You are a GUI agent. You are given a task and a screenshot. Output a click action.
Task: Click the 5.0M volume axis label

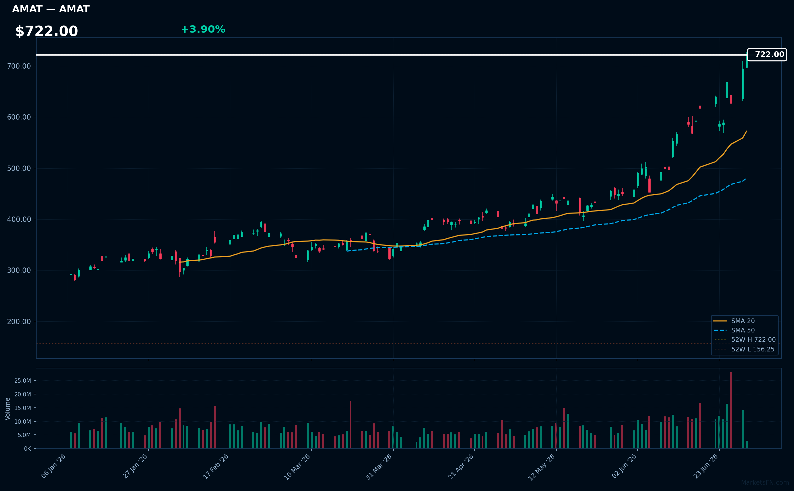24,435
